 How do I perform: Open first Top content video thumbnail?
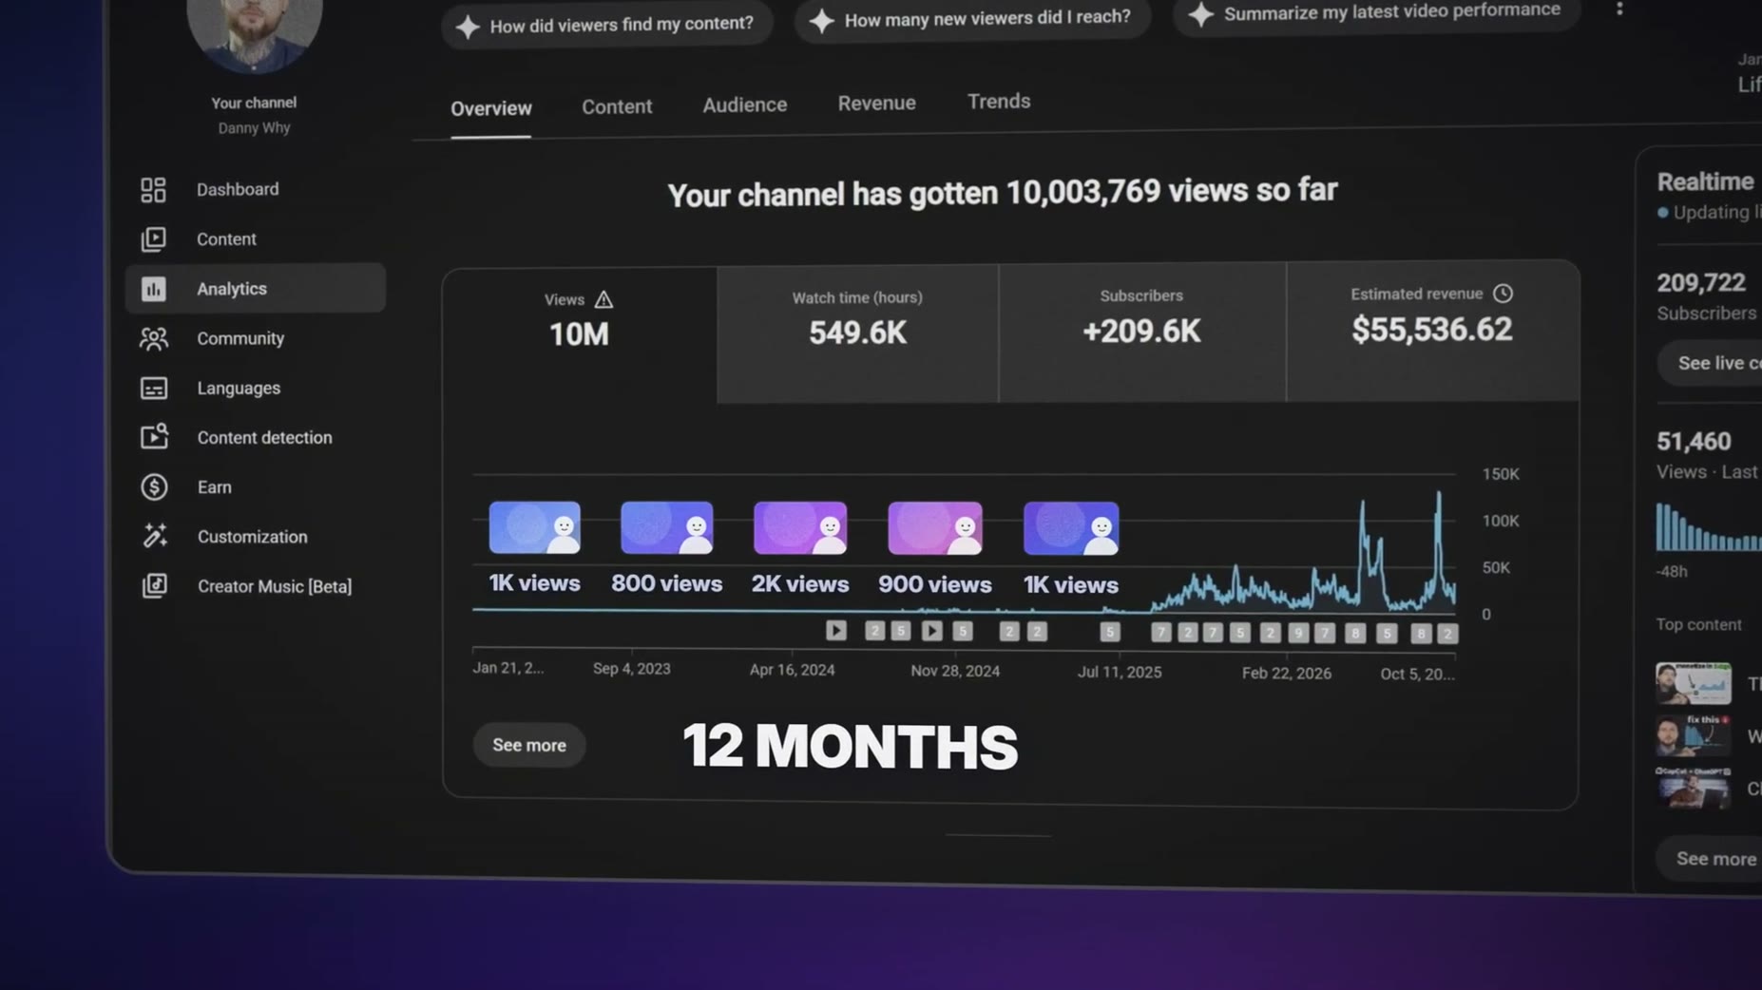point(1693,682)
